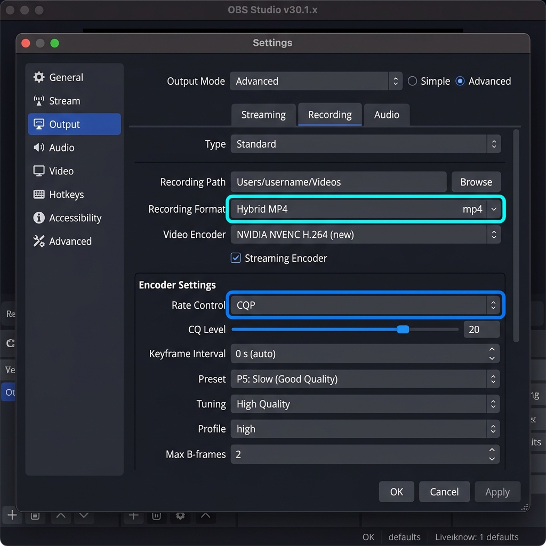Image resolution: width=546 pixels, height=546 pixels.
Task: Click the Keyframe Interval value field
Action: tap(365, 354)
